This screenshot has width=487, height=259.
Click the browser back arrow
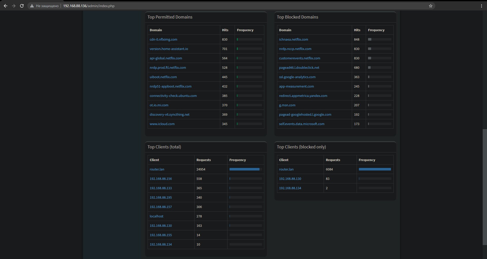point(6,6)
